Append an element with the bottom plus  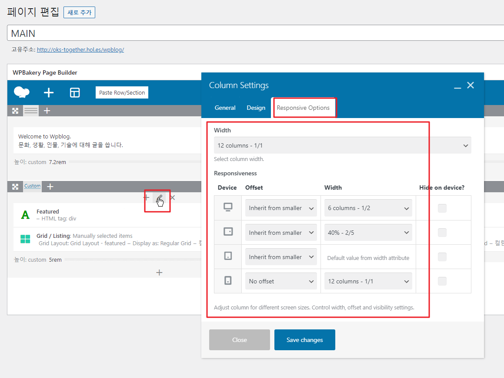[x=159, y=273]
